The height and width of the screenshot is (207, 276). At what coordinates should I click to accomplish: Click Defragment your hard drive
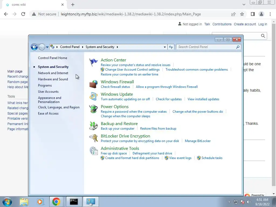tap(152, 153)
